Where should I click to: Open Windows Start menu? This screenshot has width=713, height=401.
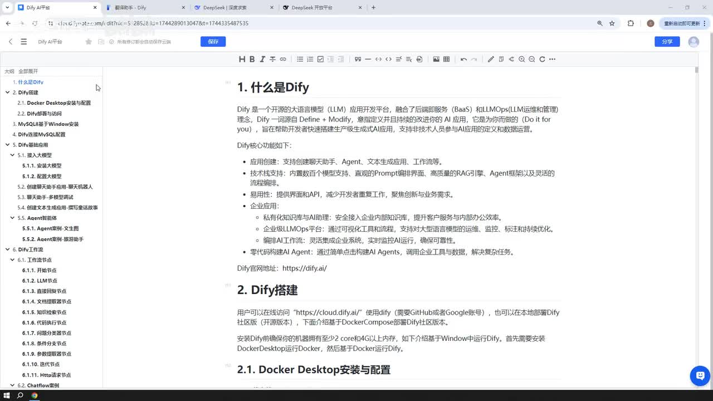[x=6, y=395]
